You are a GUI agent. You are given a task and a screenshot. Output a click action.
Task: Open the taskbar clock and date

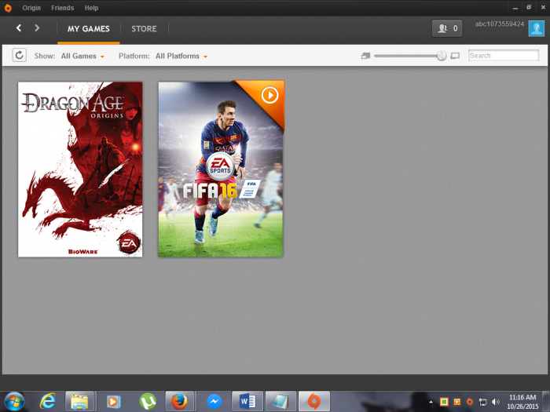pos(522,402)
